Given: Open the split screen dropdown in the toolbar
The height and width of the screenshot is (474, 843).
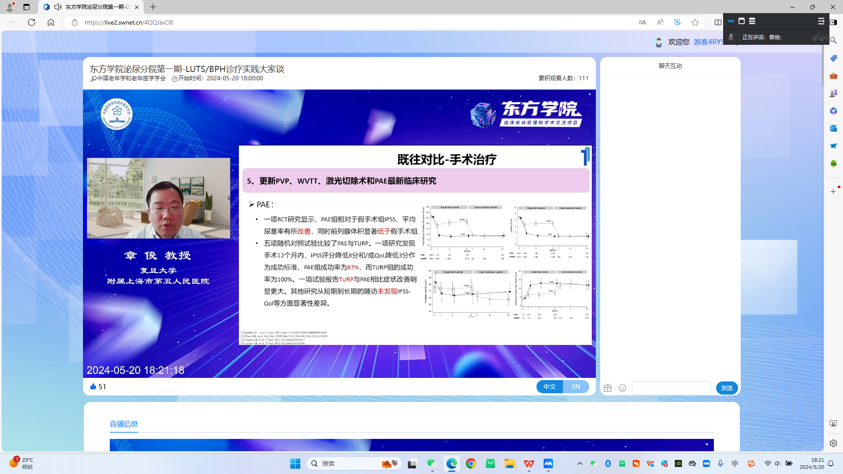Looking at the screenshot, I should click(x=718, y=22).
